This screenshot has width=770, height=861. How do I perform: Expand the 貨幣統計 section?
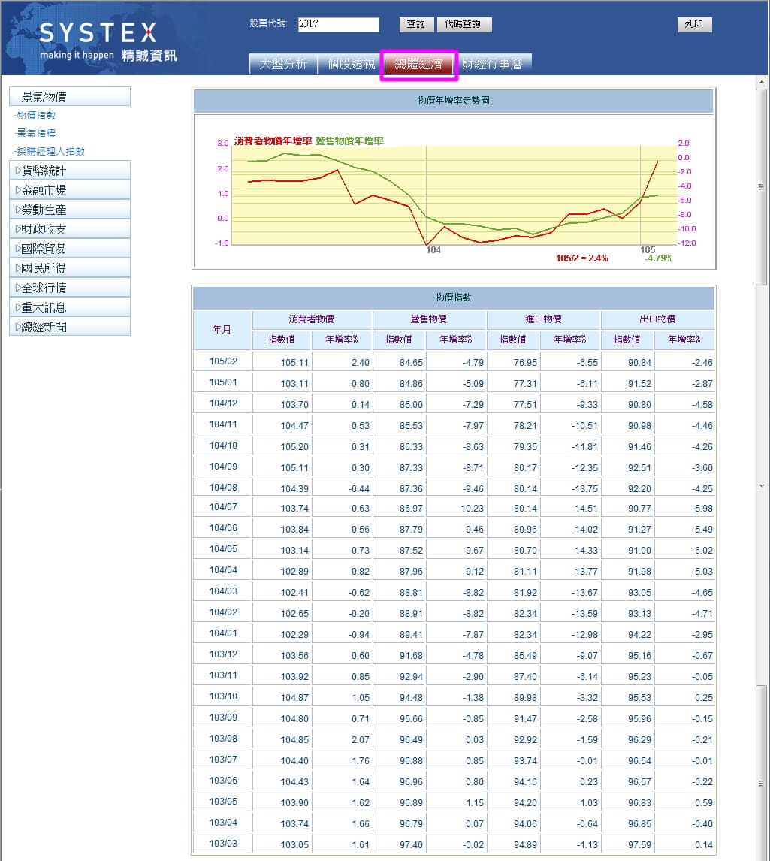pos(70,171)
